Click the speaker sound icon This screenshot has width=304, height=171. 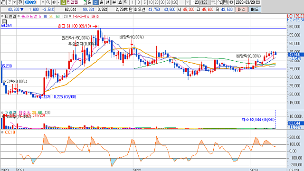(54, 2)
